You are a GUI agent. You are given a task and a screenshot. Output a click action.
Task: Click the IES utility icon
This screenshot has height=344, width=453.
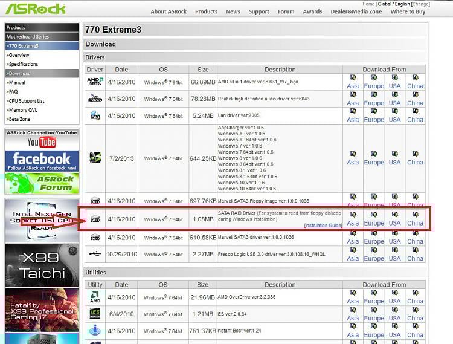pyautogui.click(x=95, y=313)
